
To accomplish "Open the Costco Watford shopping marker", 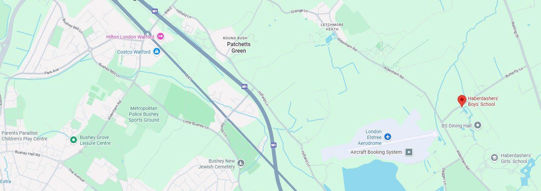I will [x=157, y=52].
